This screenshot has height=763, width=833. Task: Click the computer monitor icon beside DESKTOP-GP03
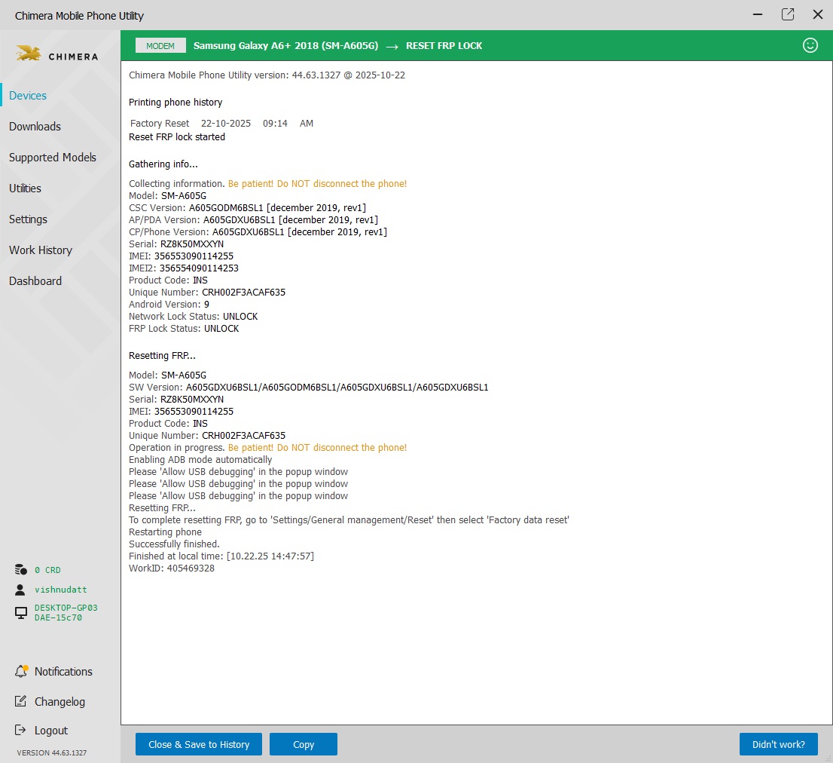pos(21,613)
